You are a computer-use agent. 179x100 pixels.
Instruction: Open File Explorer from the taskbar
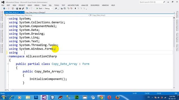click(28, 97)
